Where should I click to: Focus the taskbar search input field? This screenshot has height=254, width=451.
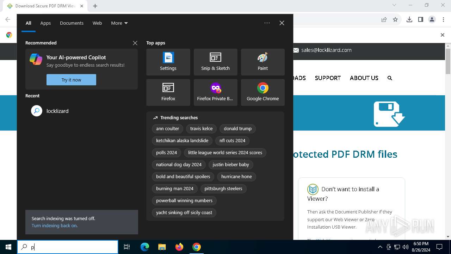click(x=68, y=247)
